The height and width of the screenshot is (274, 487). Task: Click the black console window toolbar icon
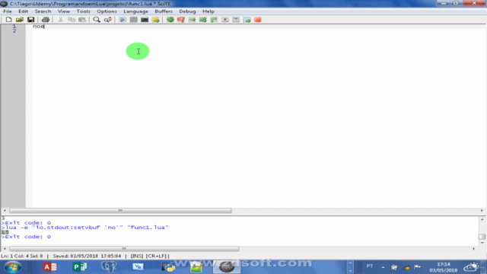click(x=145, y=20)
